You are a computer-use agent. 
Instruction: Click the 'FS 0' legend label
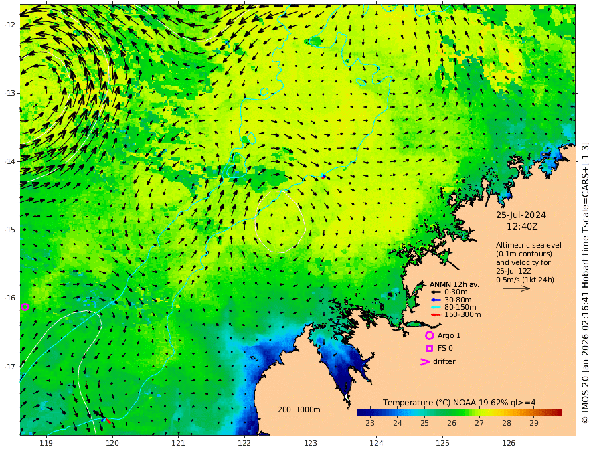[x=445, y=349]
